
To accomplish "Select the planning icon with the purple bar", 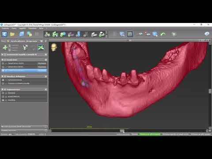I will tap(71, 34).
